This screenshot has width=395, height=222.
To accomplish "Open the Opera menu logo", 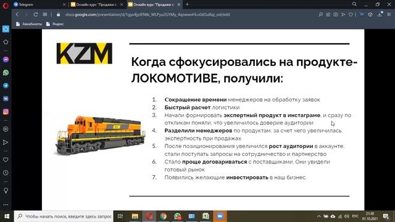I will pos(6,5).
